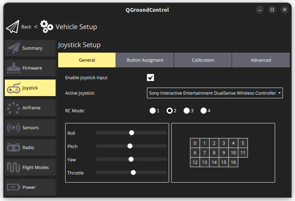The height and width of the screenshot is (201, 295).
Task: Toggle Enable joystick input checkbox
Action: point(150,77)
